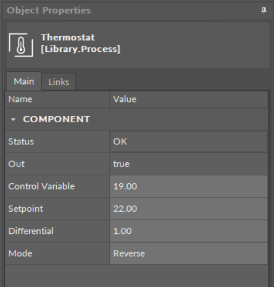Screen dimensions: 274x287
Task: Click the Status value field OK
Action: [x=189, y=141]
